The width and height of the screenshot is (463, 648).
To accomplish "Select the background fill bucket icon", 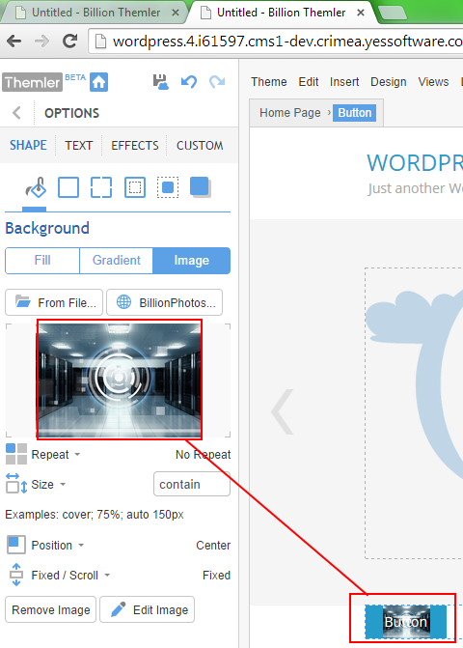I will 36,187.
